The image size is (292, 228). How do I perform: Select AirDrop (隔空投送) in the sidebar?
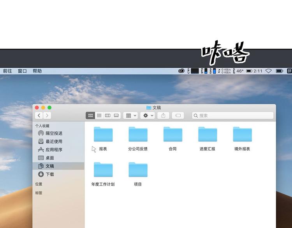pos(54,133)
